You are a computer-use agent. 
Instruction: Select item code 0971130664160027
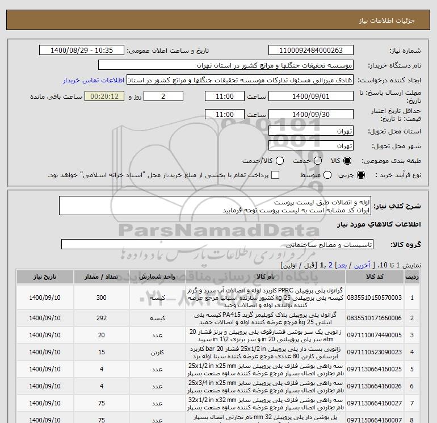click(375, 403)
